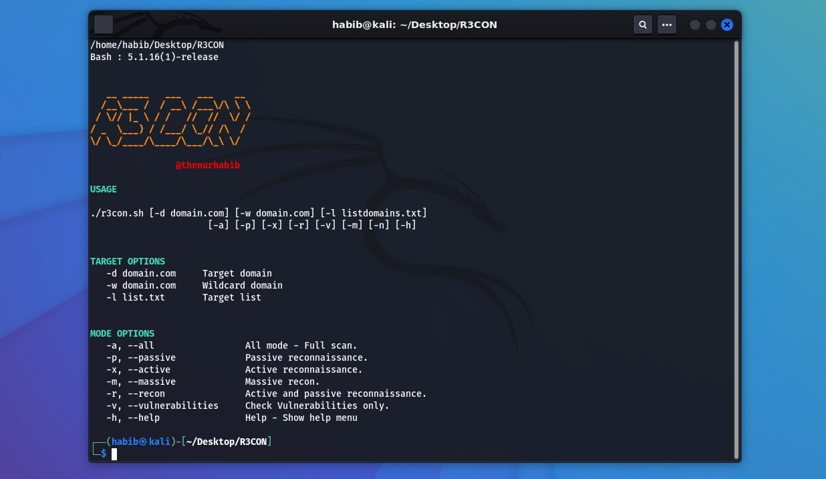Click the red @thenurhabib handle

tap(207, 165)
